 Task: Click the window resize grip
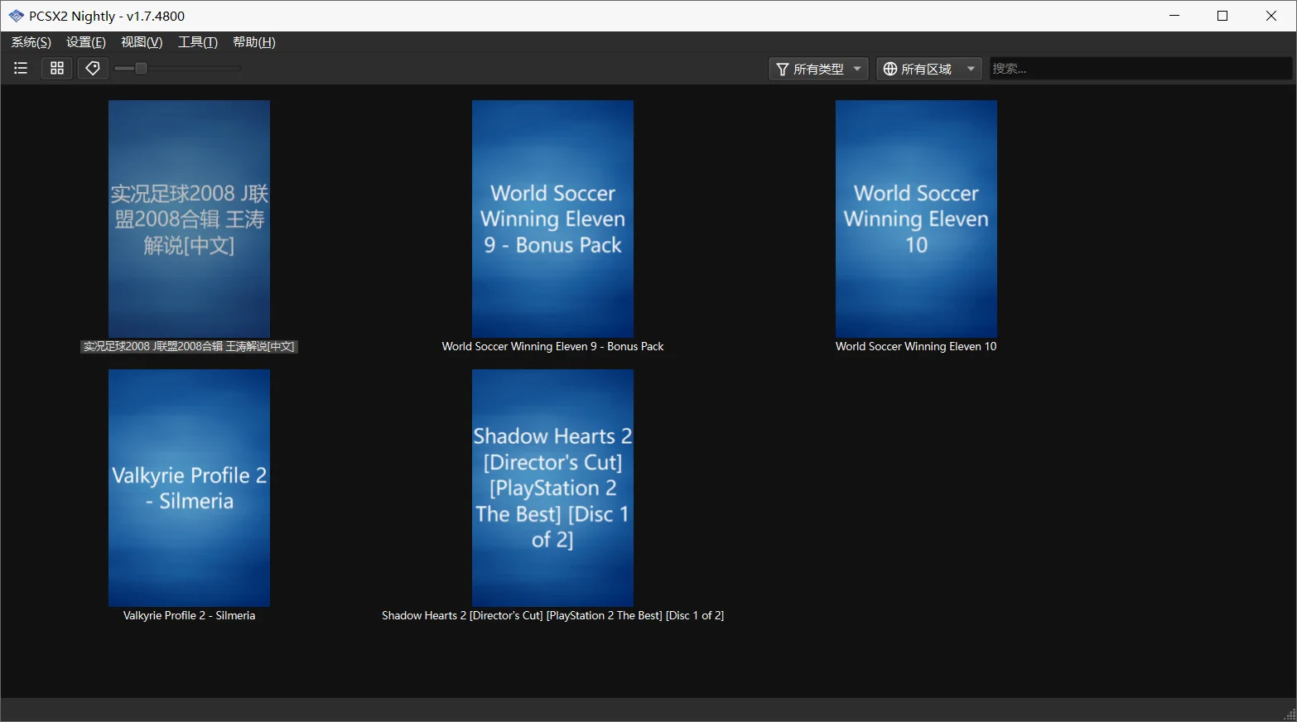click(x=1290, y=715)
